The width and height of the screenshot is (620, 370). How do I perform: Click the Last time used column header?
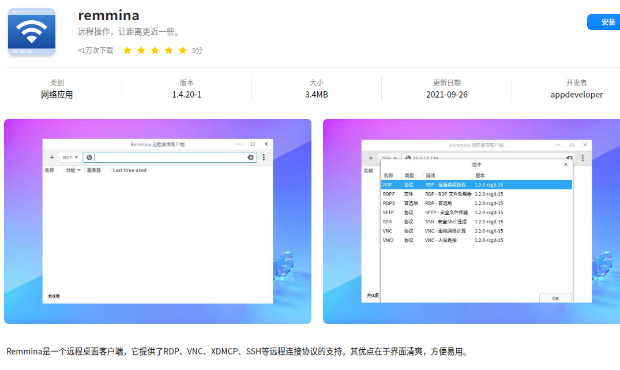coord(129,170)
